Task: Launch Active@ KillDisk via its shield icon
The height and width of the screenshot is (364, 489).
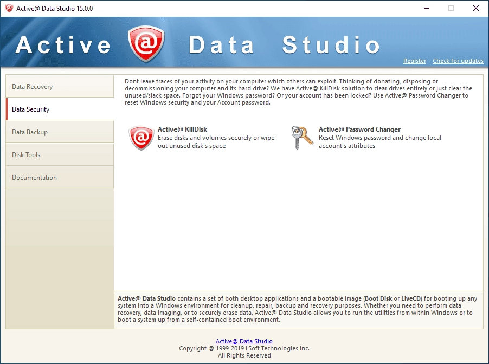Action: coord(141,138)
